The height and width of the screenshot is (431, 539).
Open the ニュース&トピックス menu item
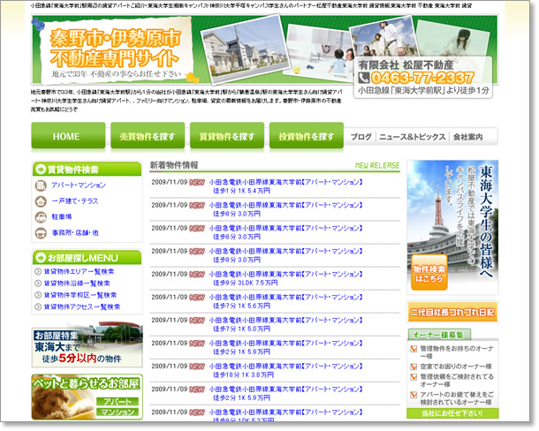tap(413, 137)
